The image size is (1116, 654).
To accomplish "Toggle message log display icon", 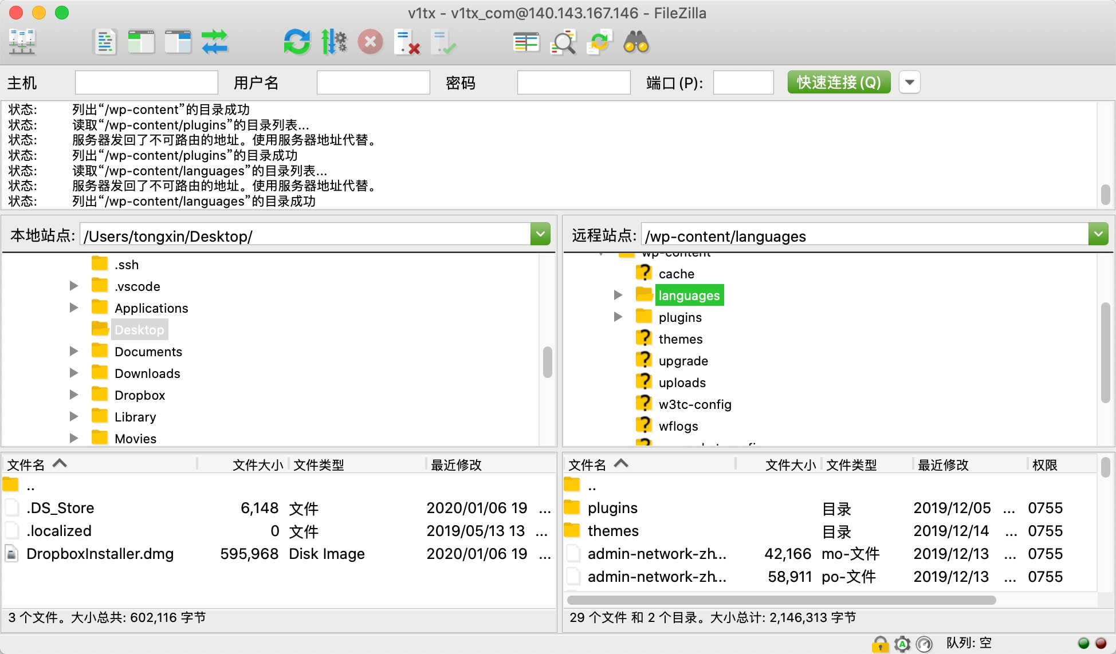I will [104, 42].
